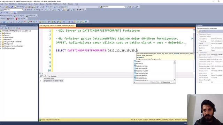223x125 pixels.
Task: Expand the Management node
Action: pos(1,44)
